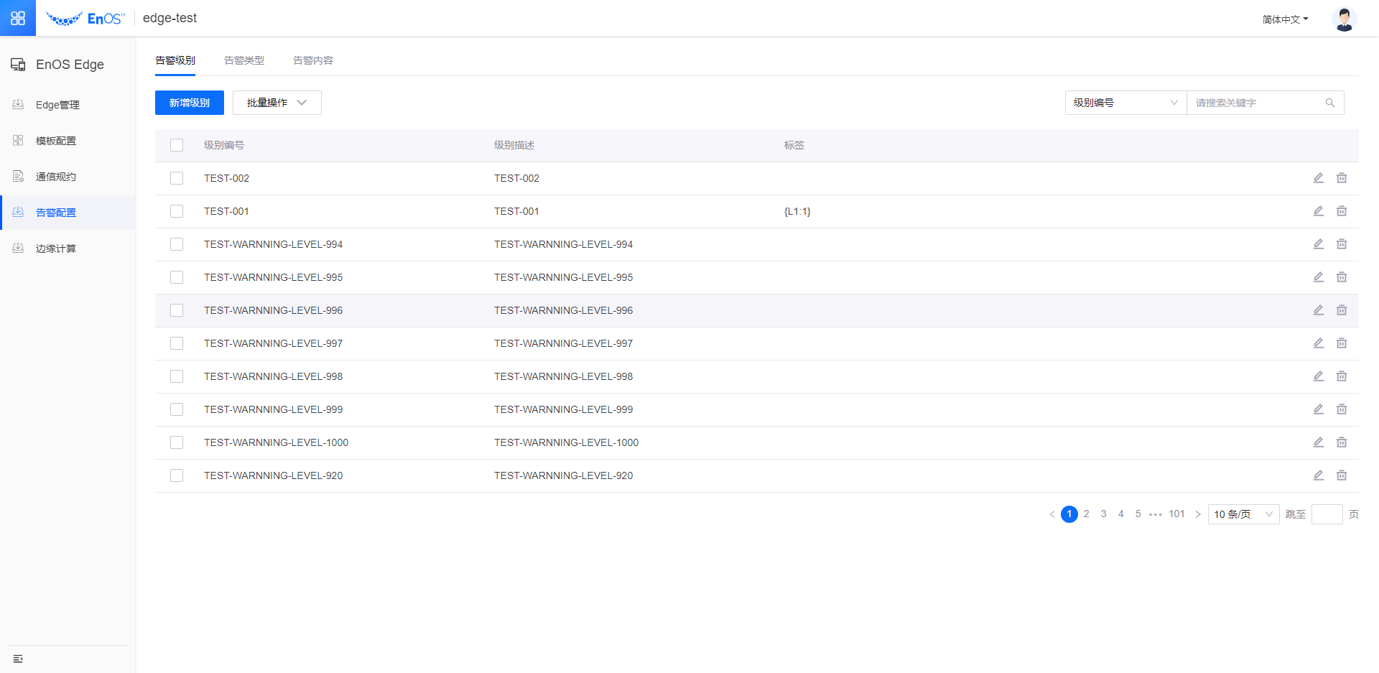
Task: Click the edit icon for TEST-002 row
Action: point(1318,178)
